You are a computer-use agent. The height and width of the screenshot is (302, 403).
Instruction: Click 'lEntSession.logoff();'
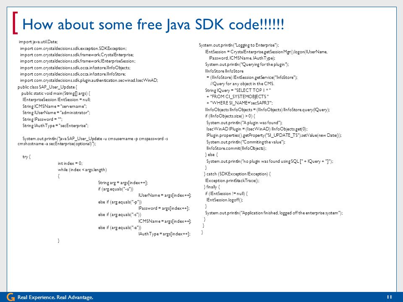point(225,200)
